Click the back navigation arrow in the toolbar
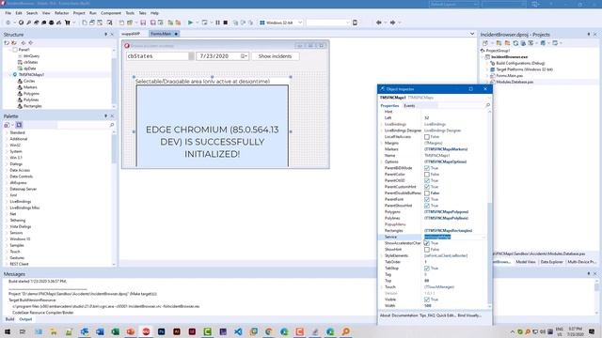The height and width of the screenshot is (338, 602). tap(379, 23)
